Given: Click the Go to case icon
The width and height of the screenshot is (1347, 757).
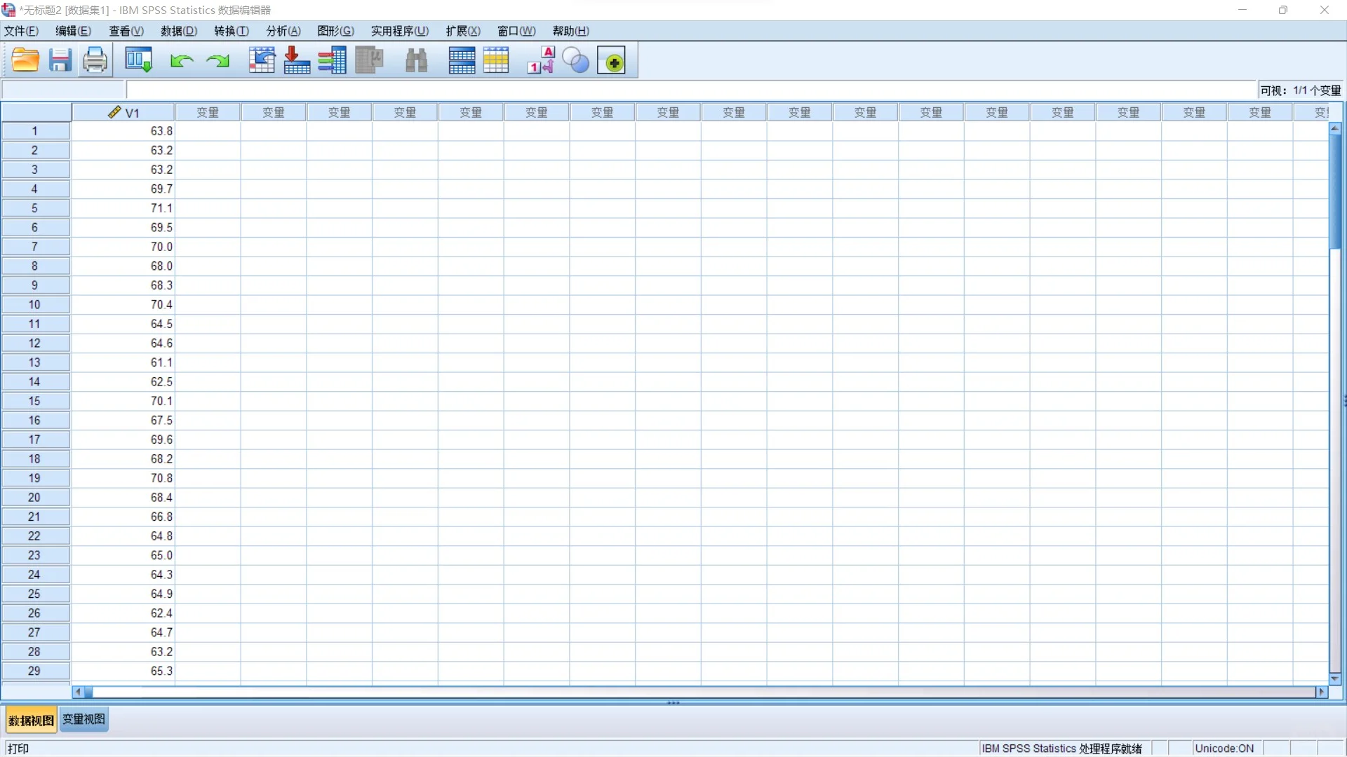Looking at the screenshot, I should [262, 61].
